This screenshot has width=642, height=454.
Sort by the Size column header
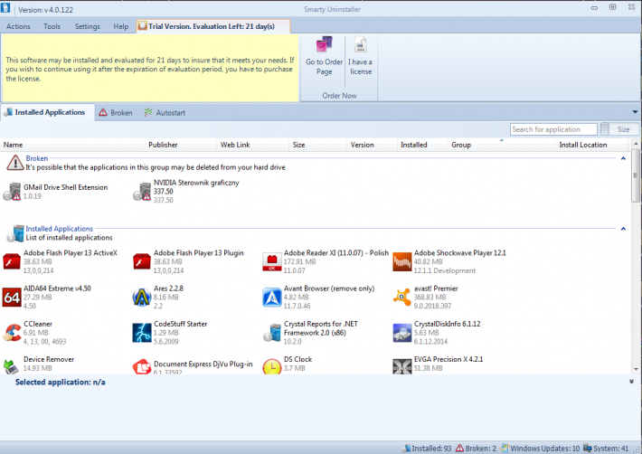tap(317, 145)
